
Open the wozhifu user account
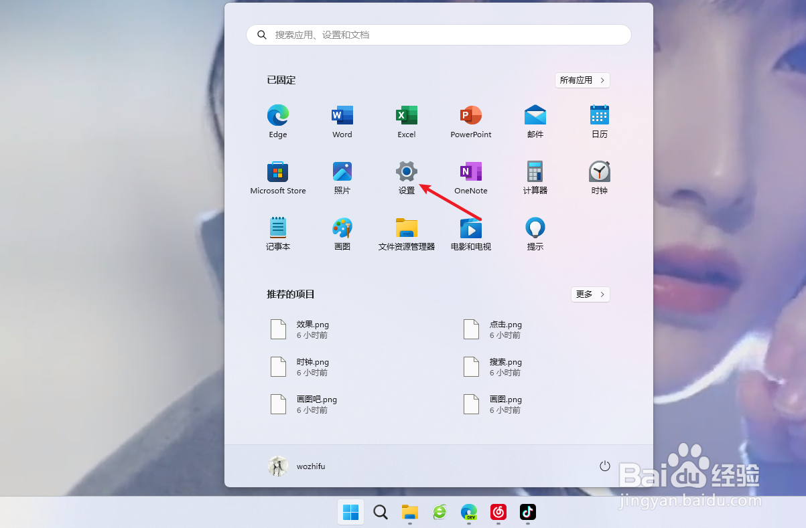297,466
